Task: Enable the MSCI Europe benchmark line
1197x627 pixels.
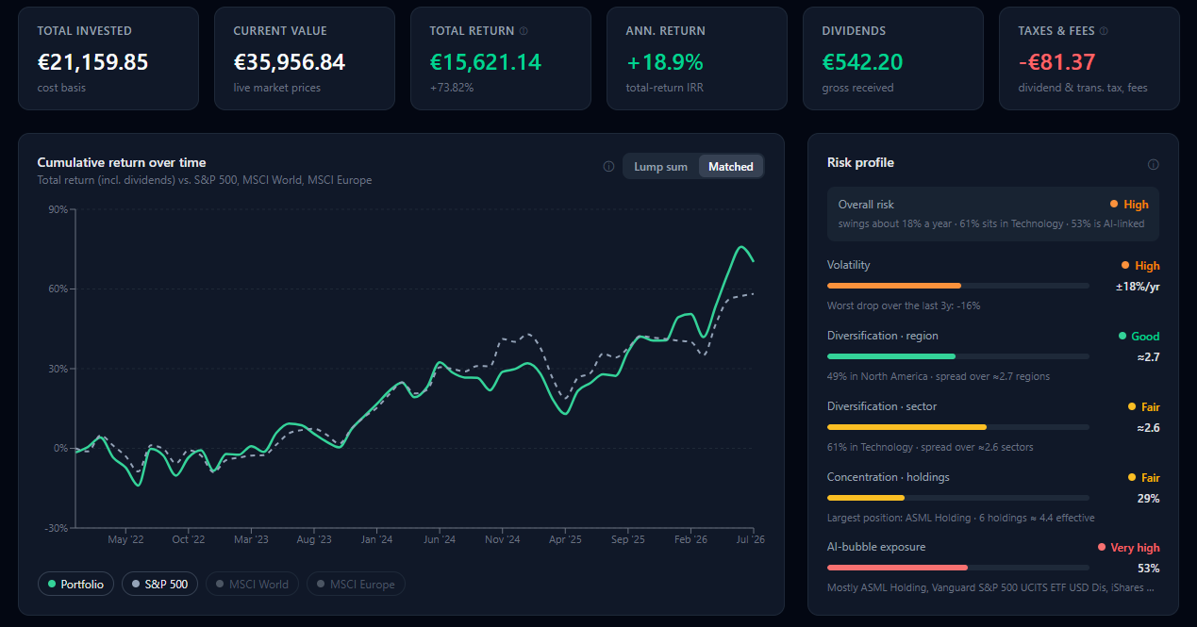Action: [356, 584]
